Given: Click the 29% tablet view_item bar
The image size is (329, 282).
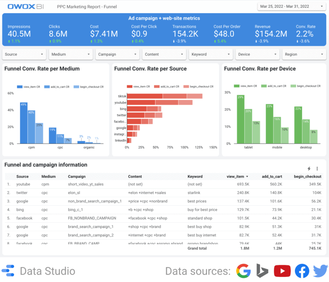Looking at the screenshot, I should (x=241, y=119).
